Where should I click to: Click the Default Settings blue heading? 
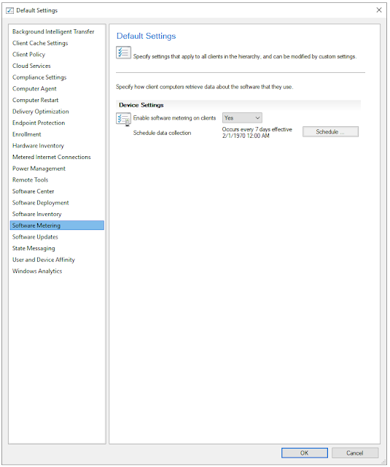pos(146,36)
